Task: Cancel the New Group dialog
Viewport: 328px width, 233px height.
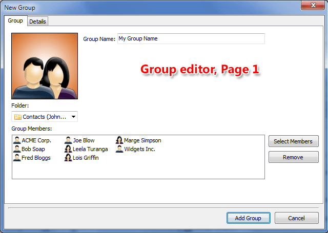Action: [x=296, y=218]
